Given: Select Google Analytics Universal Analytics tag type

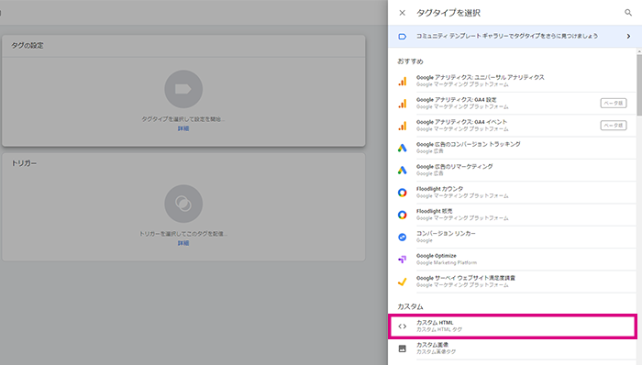Looking at the screenshot, I should (x=512, y=81).
